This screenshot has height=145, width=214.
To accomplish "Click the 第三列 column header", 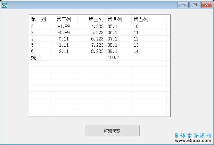I will (x=96, y=19).
